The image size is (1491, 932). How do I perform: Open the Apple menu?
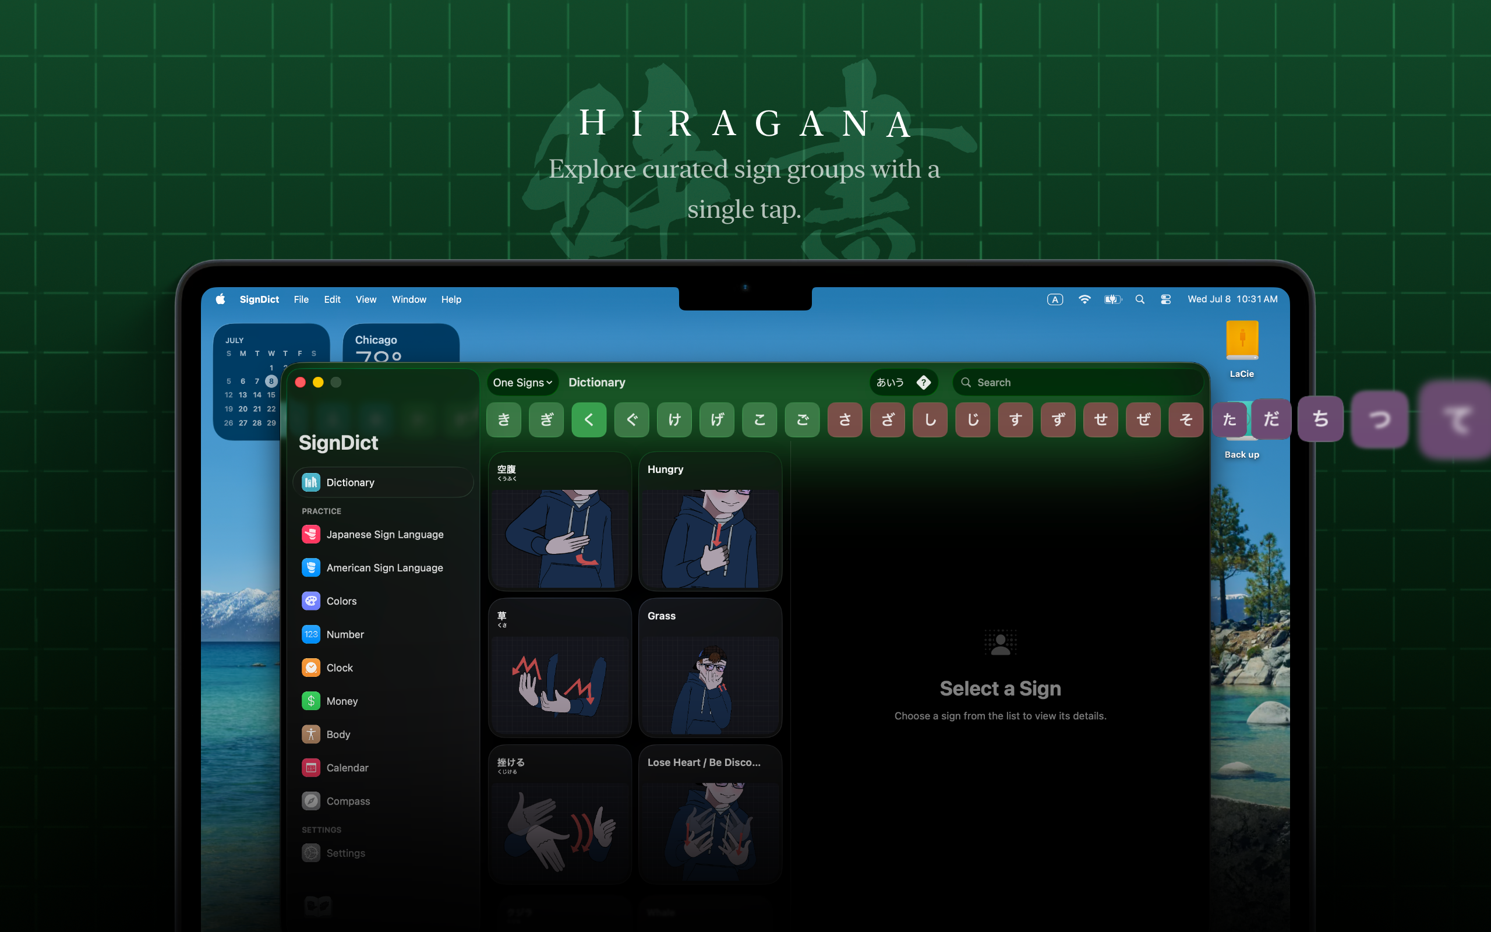pyautogui.click(x=220, y=299)
